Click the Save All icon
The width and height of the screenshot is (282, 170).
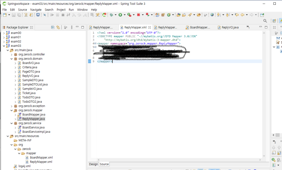(19, 15)
